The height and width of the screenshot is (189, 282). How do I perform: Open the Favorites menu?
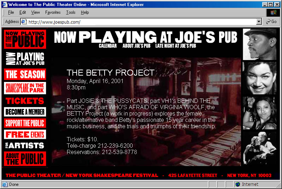(x=53, y=12)
